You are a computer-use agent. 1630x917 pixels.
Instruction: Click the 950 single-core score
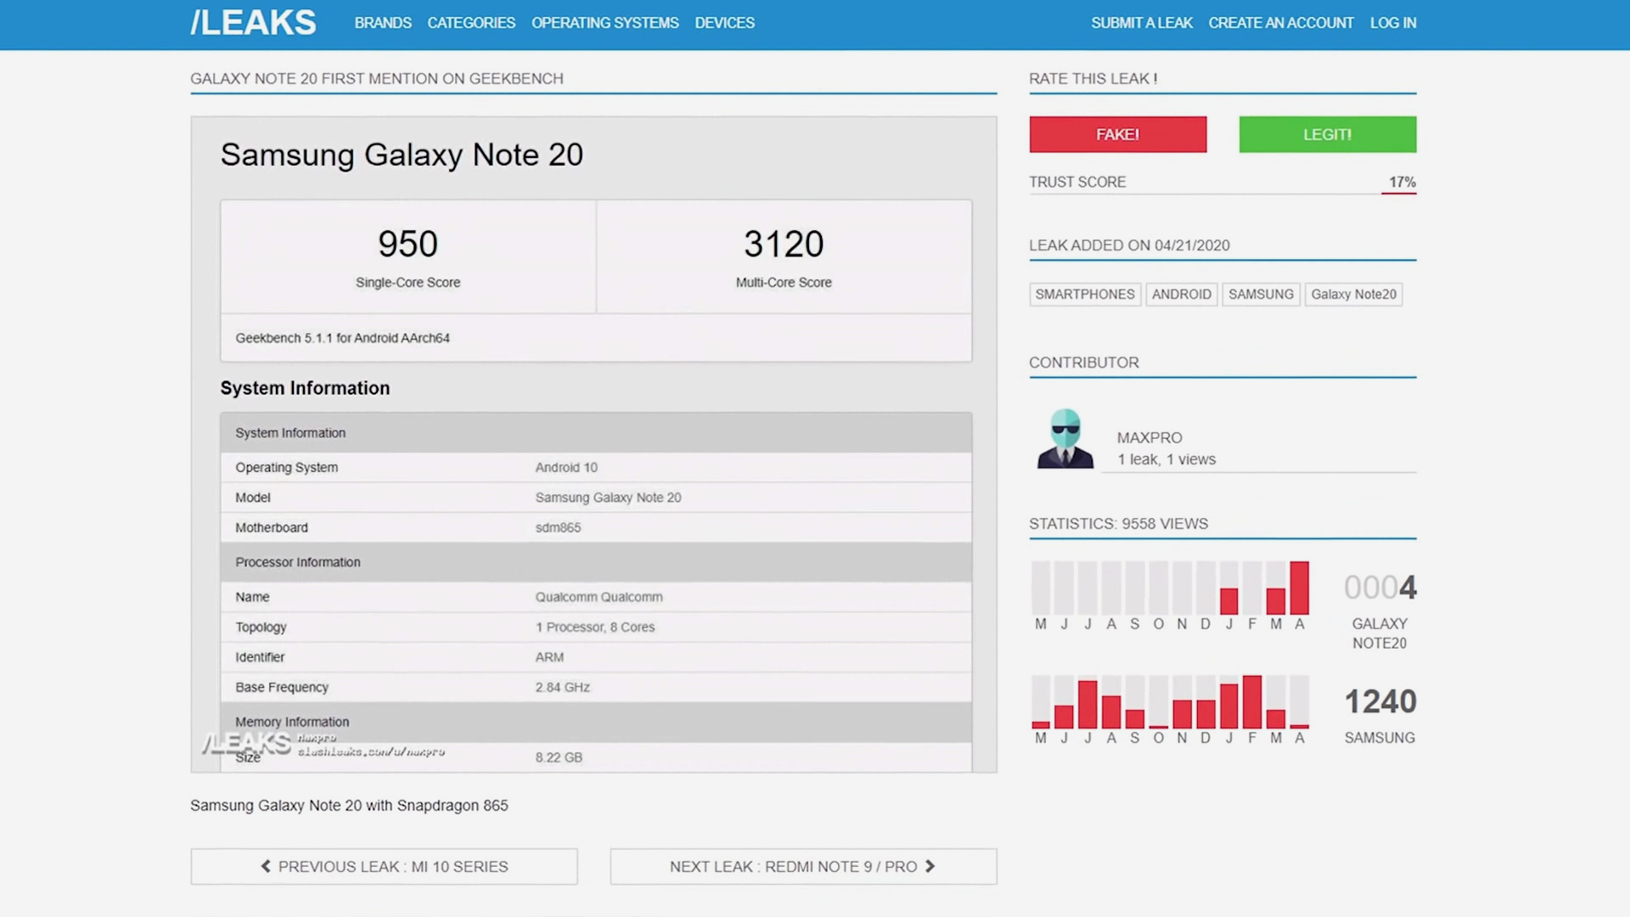[407, 244]
